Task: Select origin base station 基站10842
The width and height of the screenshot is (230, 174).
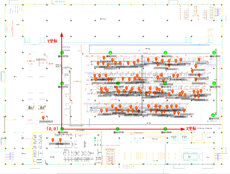Action: tap(62, 129)
